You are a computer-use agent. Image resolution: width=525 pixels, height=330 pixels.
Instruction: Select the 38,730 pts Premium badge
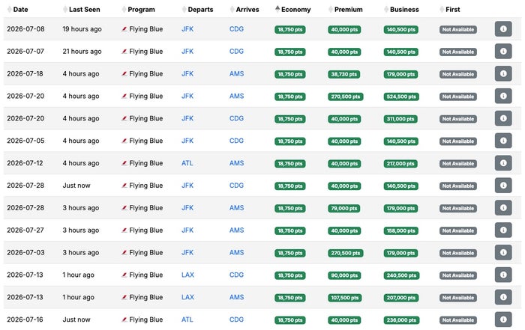pos(343,74)
